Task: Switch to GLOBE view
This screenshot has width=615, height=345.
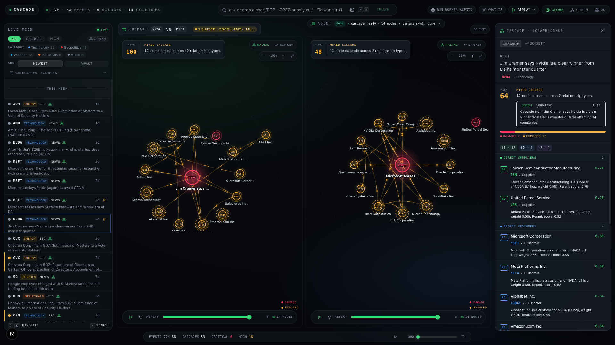Action: pyautogui.click(x=554, y=10)
